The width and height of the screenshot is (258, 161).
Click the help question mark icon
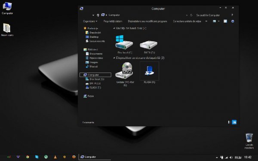pos(232,15)
